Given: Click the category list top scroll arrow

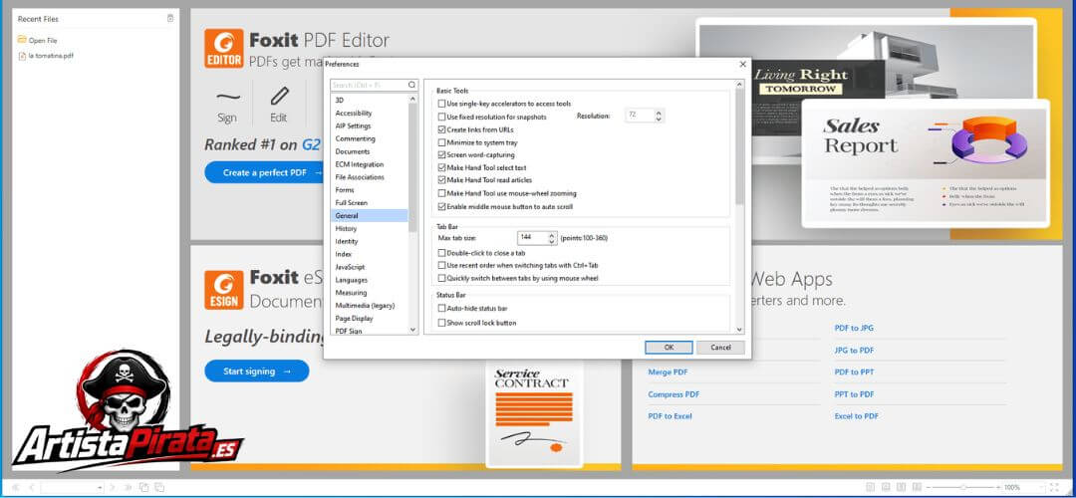Looking at the screenshot, I should tap(412, 99).
